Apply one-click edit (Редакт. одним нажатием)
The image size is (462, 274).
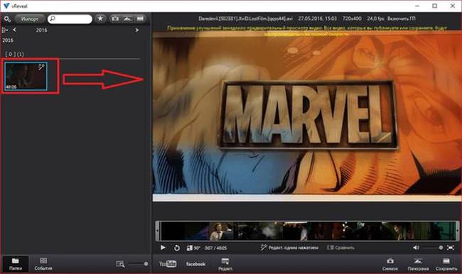click(x=289, y=248)
